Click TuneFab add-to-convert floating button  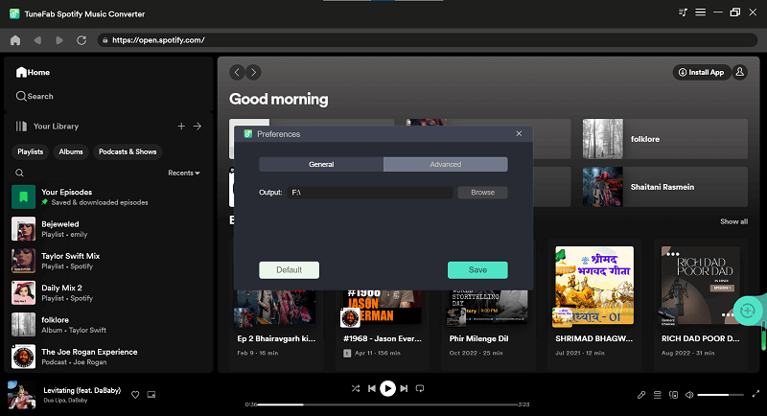coord(748,311)
